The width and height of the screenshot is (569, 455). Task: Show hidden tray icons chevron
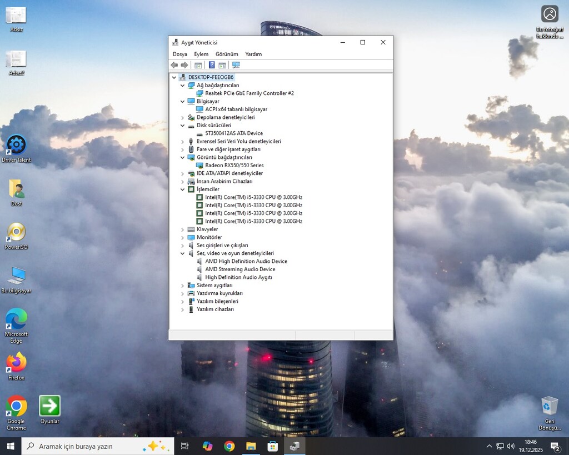(x=489, y=446)
